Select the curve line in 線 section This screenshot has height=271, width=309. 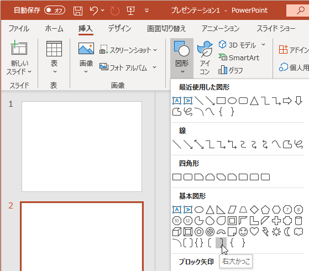click(x=276, y=144)
